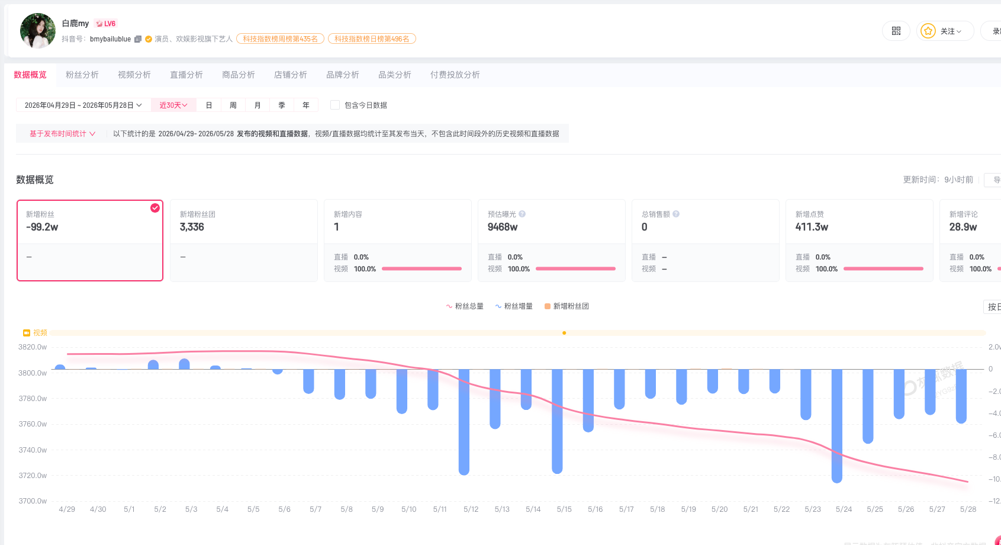1001x545 pixels.
Task: Click the 411.3w likes value
Action: tap(812, 227)
